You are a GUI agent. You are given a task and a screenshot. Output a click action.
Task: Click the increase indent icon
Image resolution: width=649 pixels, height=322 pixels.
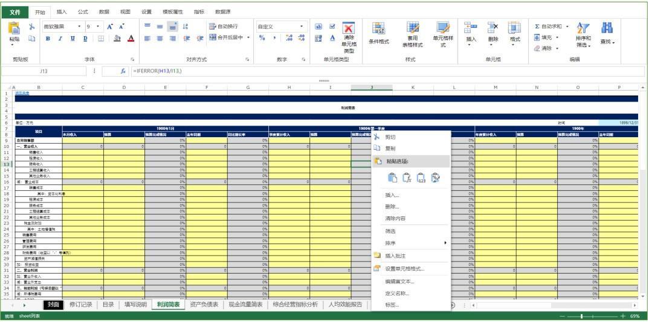200,39
